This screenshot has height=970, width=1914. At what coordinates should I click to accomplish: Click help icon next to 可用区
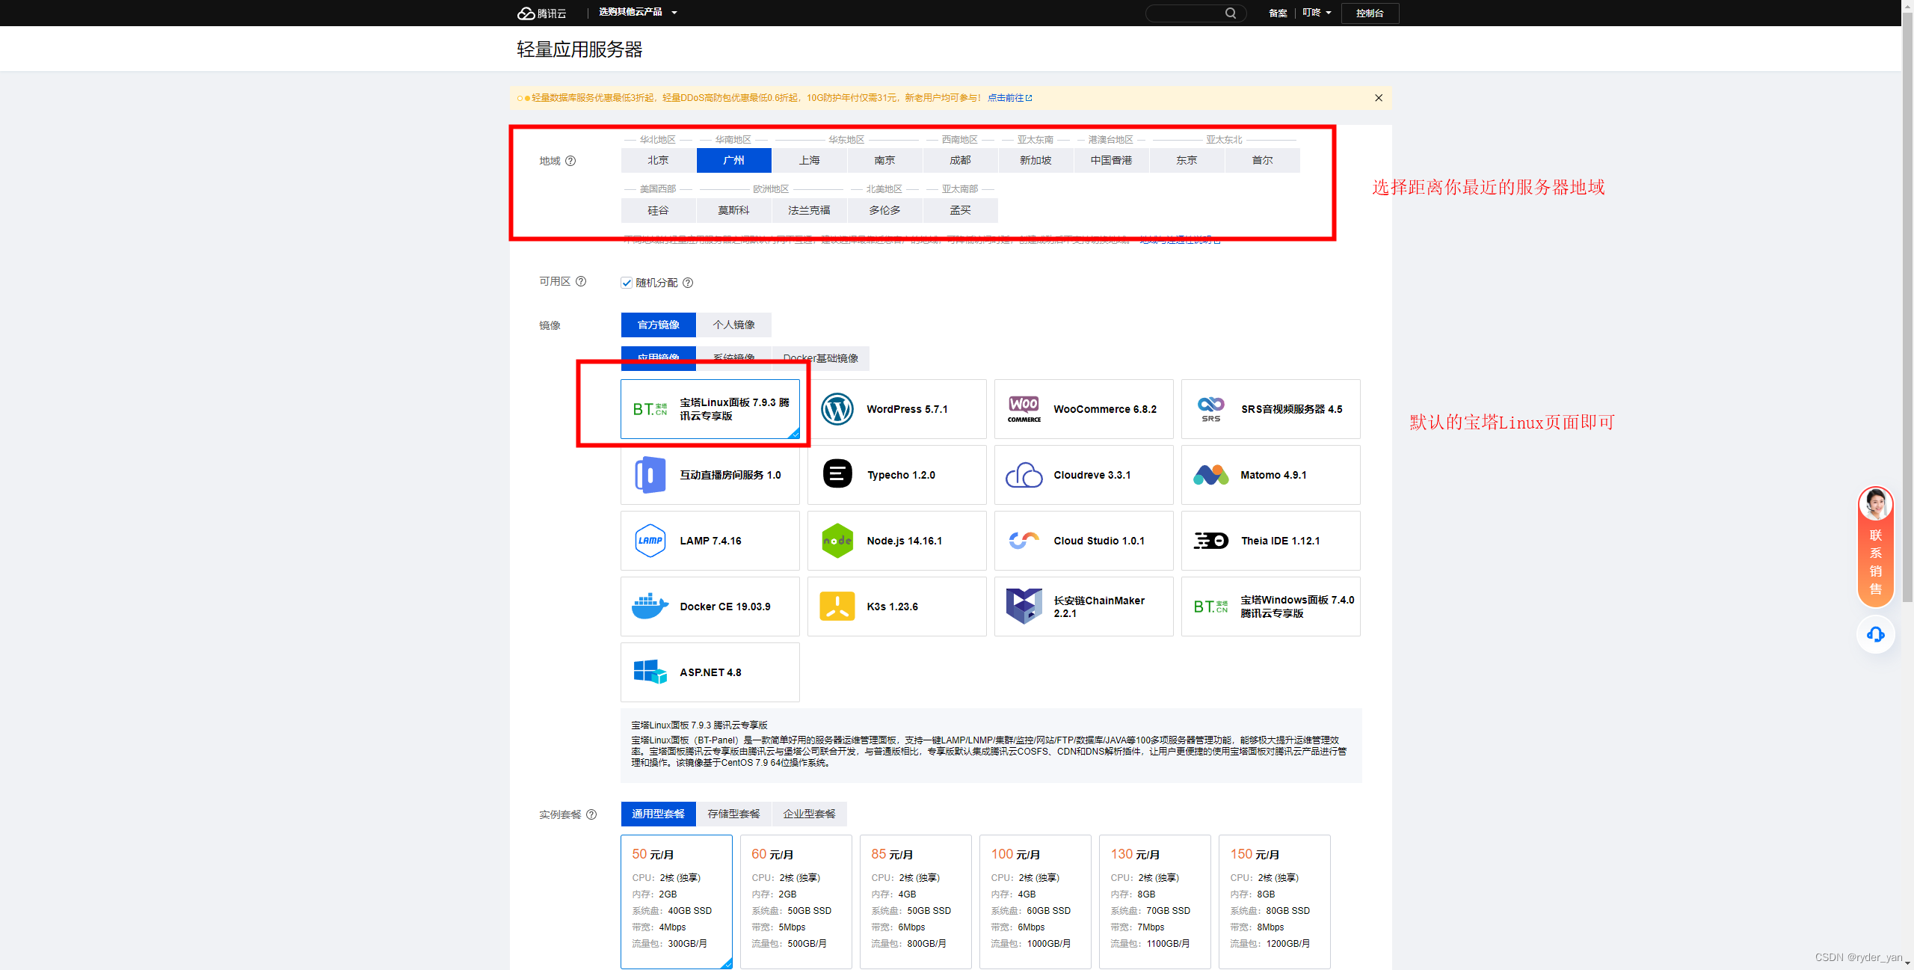pyautogui.click(x=581, y=281)
